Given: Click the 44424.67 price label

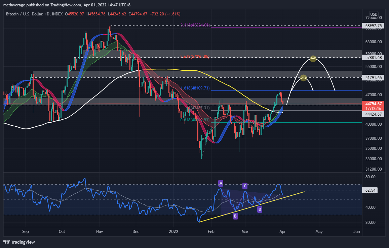Looking at the screenshot, I should [374, 114].
